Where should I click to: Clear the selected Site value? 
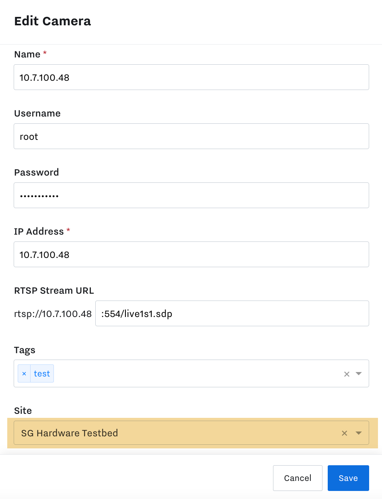(x=344, y=433)
